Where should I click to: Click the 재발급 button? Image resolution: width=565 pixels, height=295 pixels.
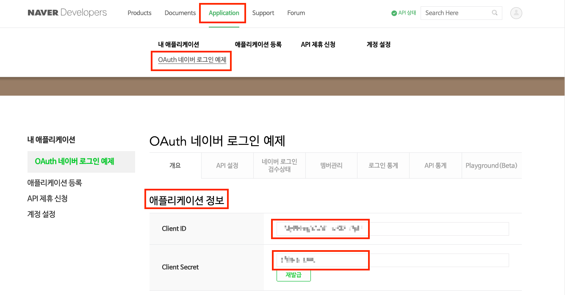coord(294,275)
